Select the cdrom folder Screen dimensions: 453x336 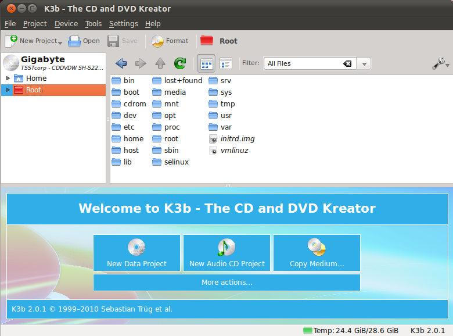coord(129,103)
